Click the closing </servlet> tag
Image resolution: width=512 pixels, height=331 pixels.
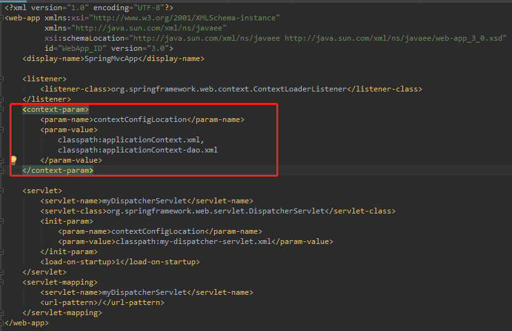44,272
